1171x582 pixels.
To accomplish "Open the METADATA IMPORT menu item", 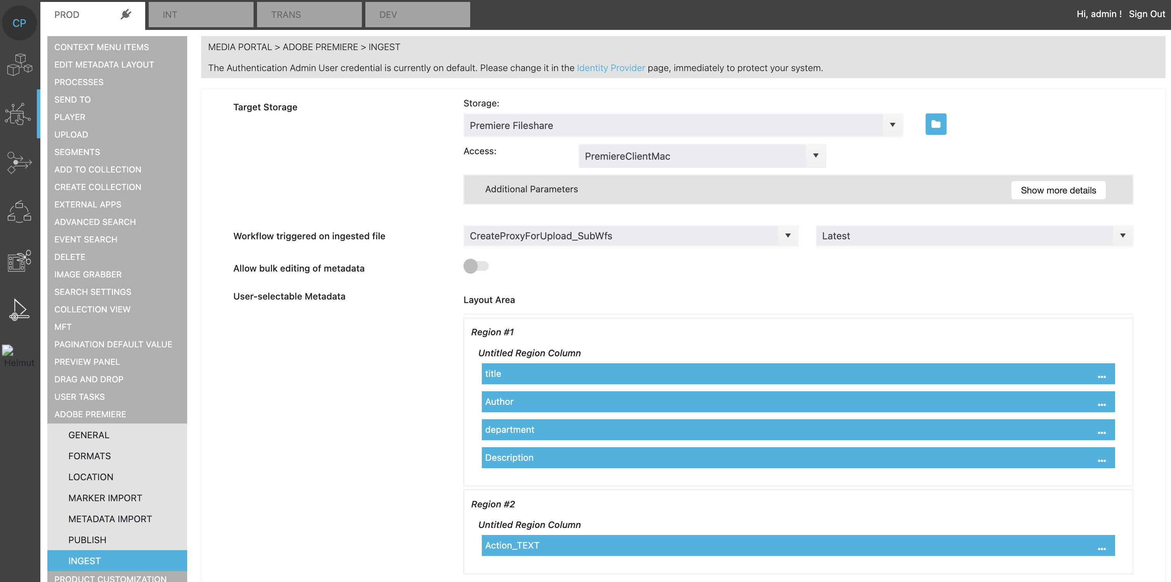I will click(110, 519).
